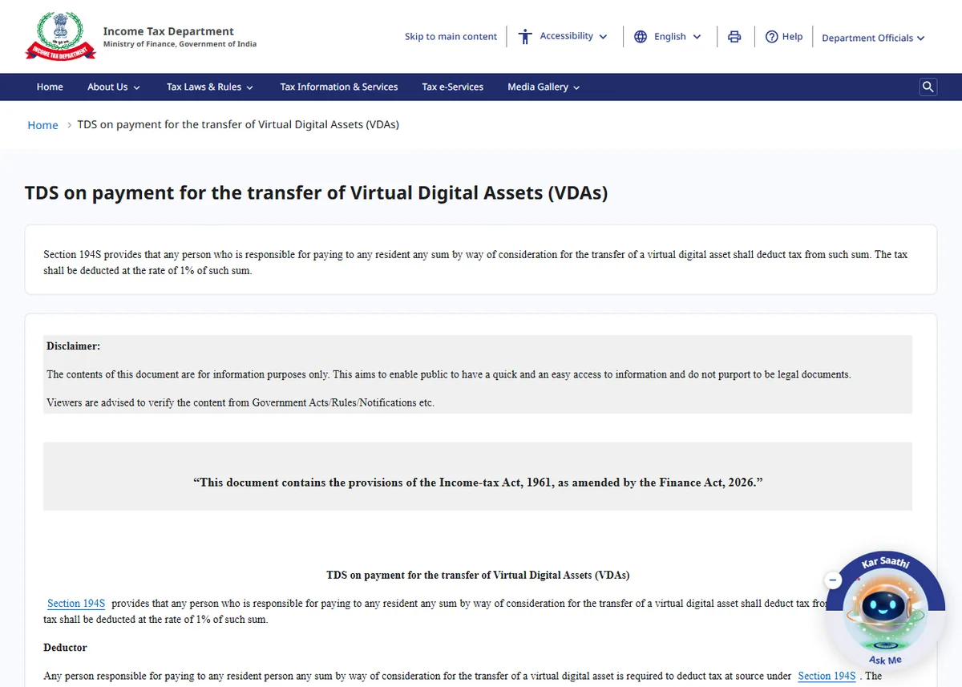Open site search magnifier icon
Viewport: 962px width, 687px height.
928,87
